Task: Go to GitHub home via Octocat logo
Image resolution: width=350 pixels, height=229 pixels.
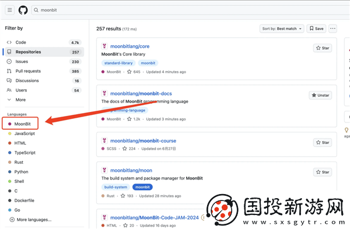Action: pos(23,10)
